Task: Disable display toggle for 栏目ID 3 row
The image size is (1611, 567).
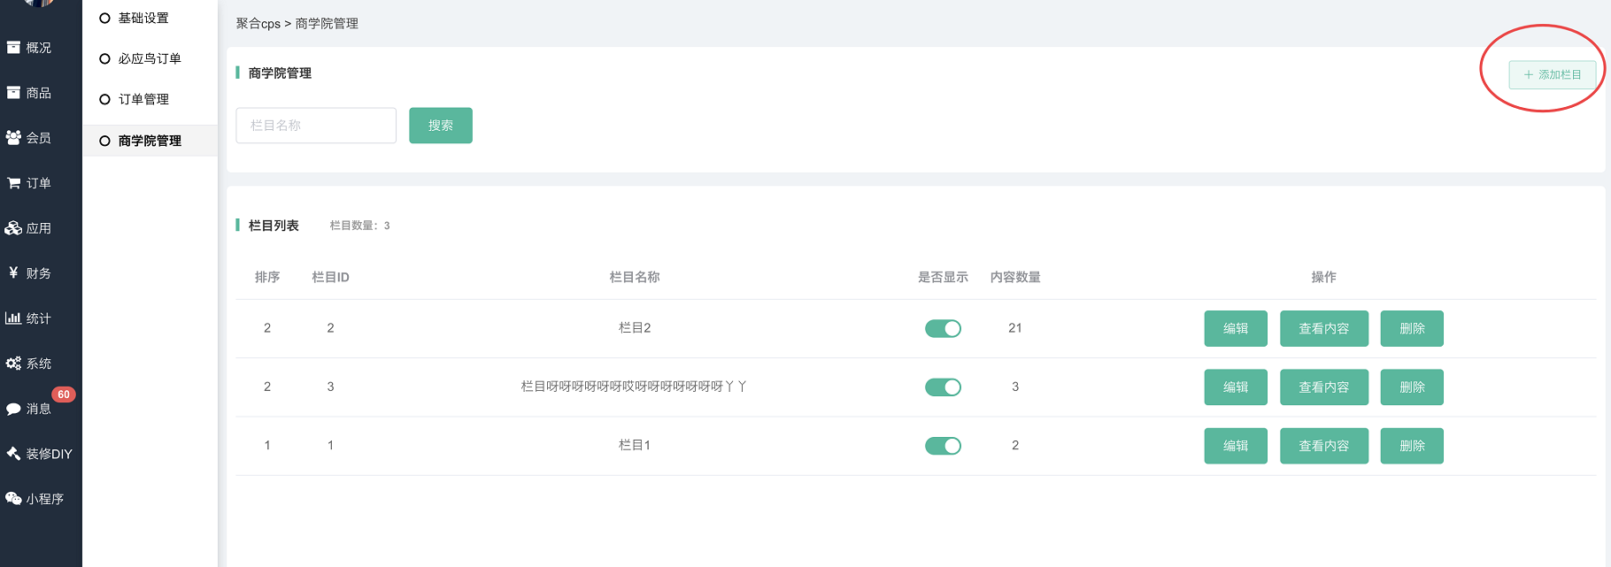Action: pos(943,387)
